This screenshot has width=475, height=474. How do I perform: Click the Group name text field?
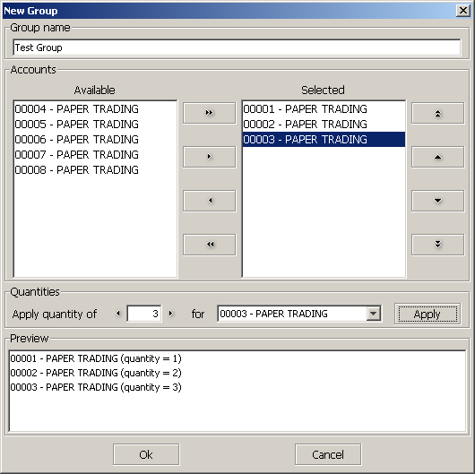pos(237,47)
